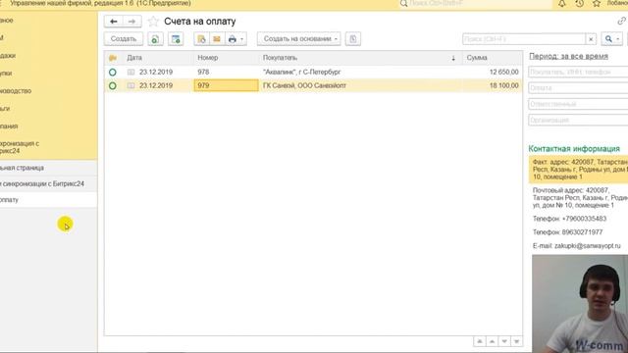
Task: Click the Организация filter field
Action: click(578, 120)
